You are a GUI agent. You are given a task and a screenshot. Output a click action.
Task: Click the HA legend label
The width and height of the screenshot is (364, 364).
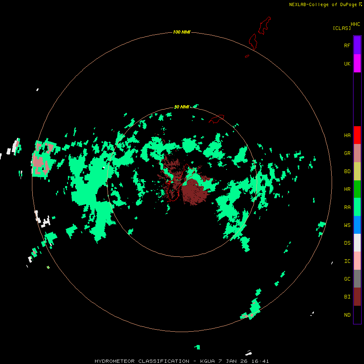point(347,135)
